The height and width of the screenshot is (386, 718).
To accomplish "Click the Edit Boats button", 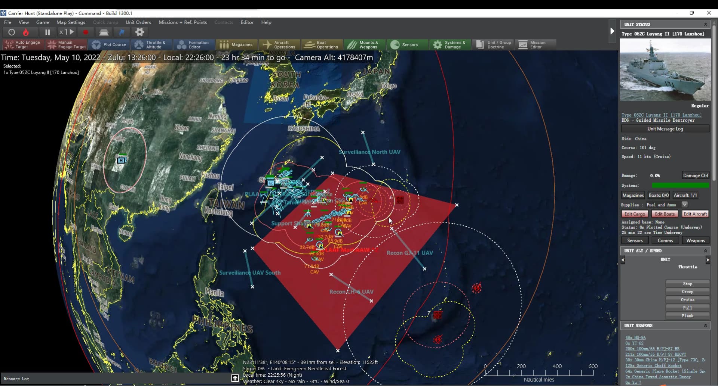I will click(x=665, y=214).
